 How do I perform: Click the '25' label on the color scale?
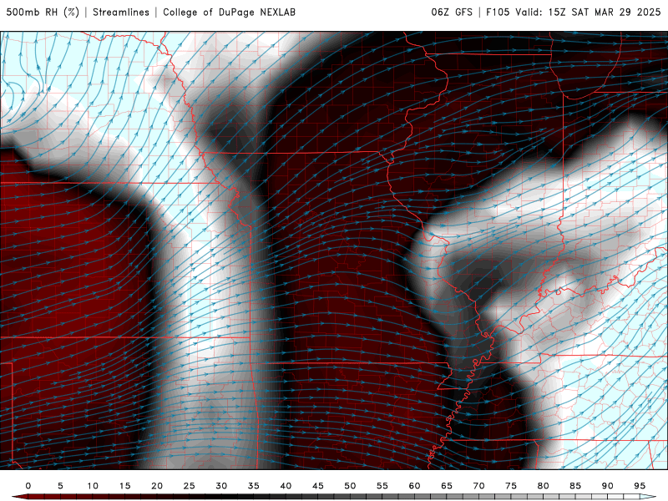coord(190,486)
